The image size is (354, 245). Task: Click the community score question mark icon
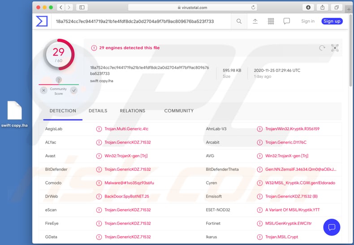[x=58, y=80]
